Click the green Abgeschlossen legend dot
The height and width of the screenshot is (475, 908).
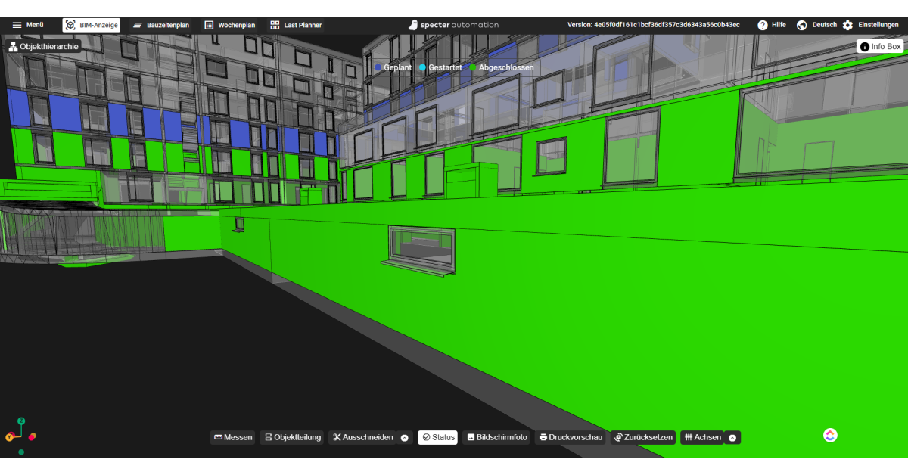pos(473,67)
